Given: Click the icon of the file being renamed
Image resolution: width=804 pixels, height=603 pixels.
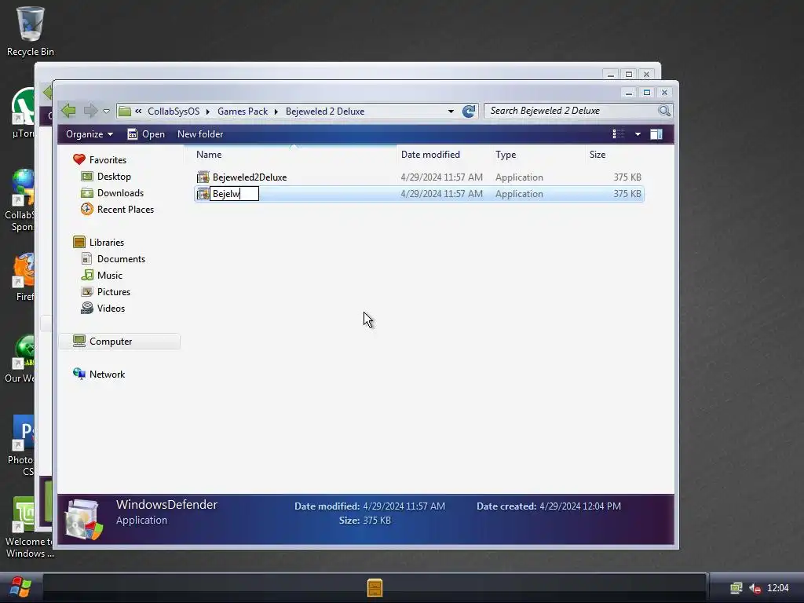Looking at the screenshot, I should tap(203, 194).
